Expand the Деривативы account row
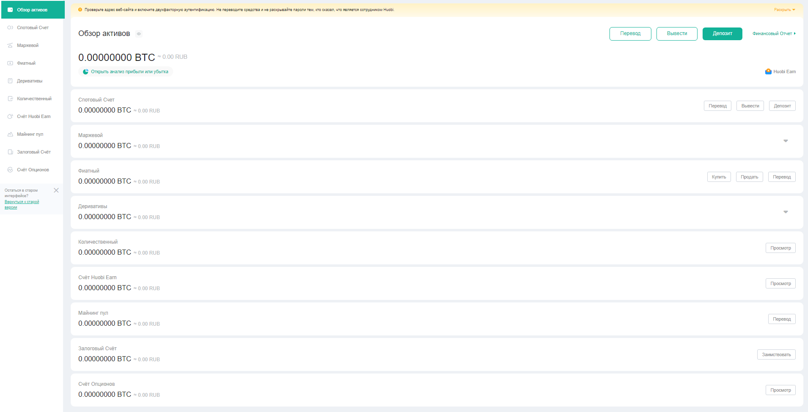The width and height of the screenshot is (808, 412). [x=786, y=212]
